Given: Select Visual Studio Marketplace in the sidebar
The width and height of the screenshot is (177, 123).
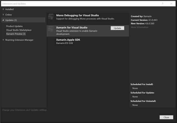Looking at the screenshot, I should 19,30.
